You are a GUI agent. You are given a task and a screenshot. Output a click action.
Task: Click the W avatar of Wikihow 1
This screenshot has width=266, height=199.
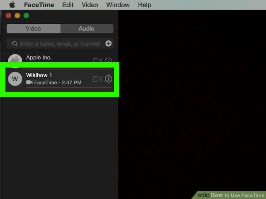click(x=15, y=79)
